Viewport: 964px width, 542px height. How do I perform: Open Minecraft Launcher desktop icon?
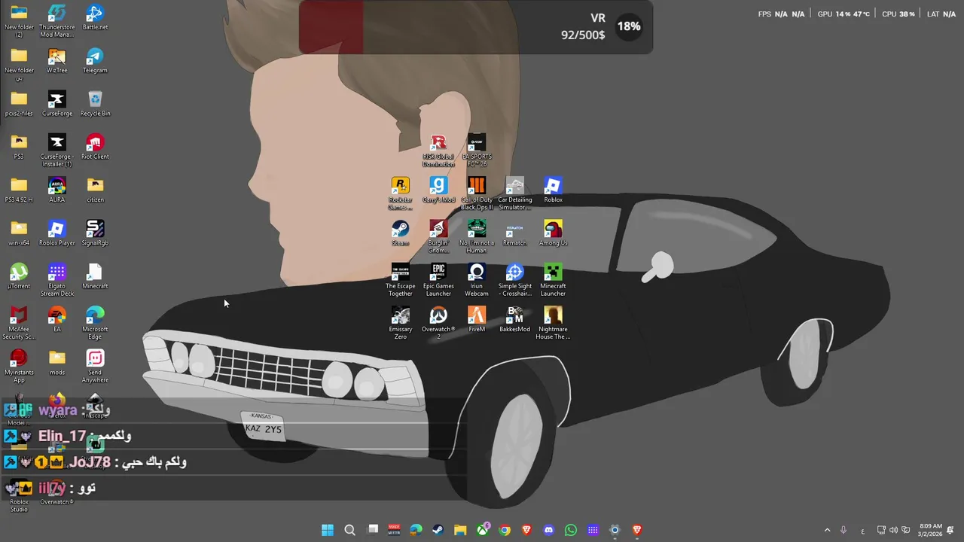pyautogui.click(x=553, y=279)
